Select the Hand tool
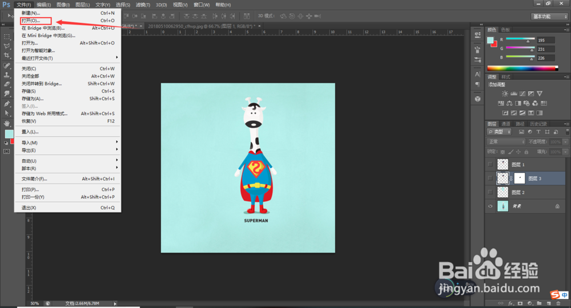The width and height of the screenshot is (571, 308). tap(6, 123)
